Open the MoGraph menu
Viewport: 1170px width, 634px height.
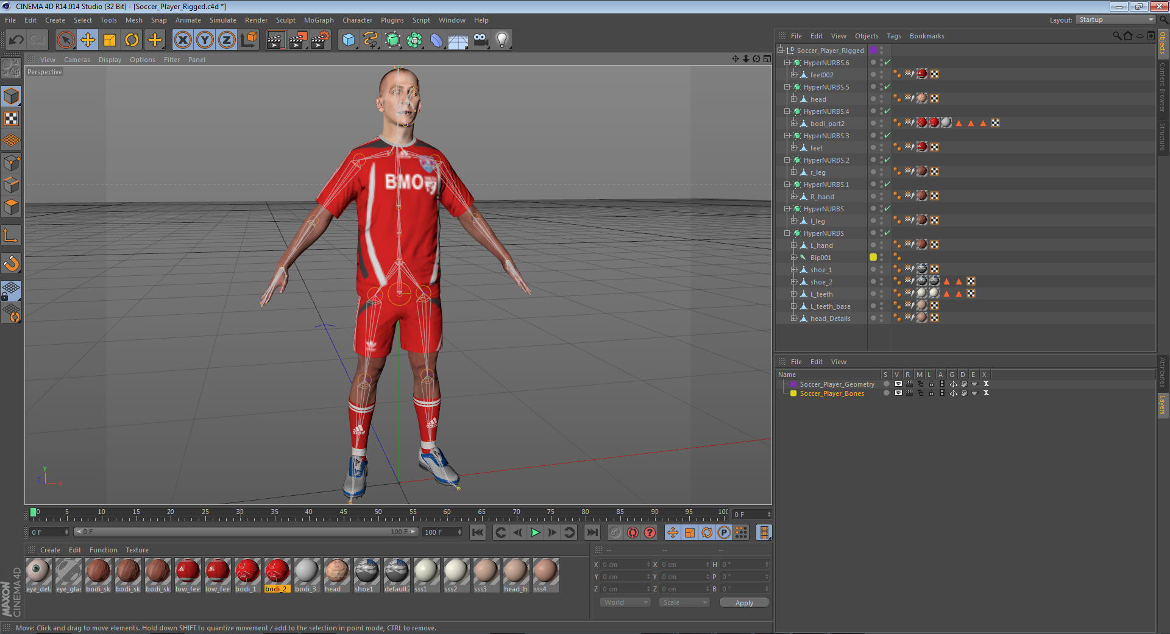click(x=319, y=20)
